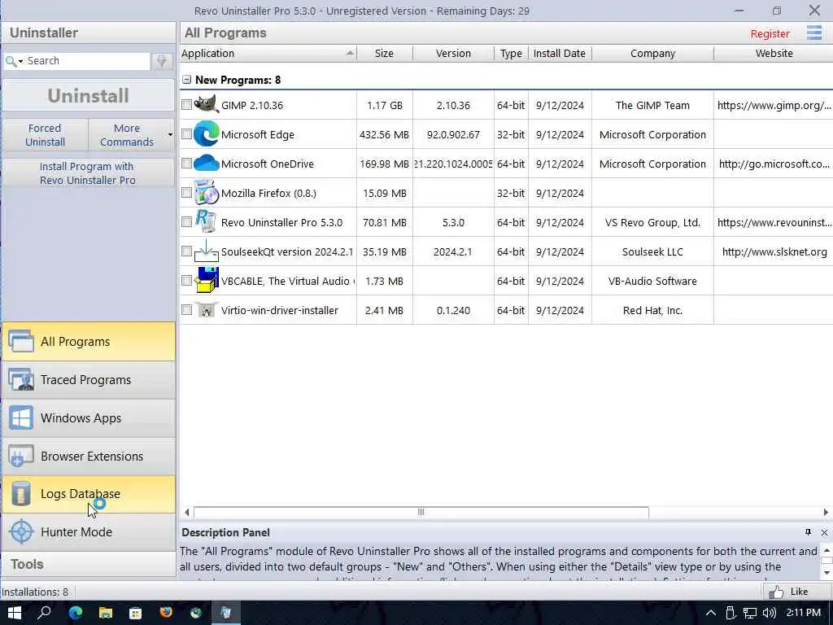Click the thumbs-up Like icon
The image size is (833, 625).
point(776,592)
